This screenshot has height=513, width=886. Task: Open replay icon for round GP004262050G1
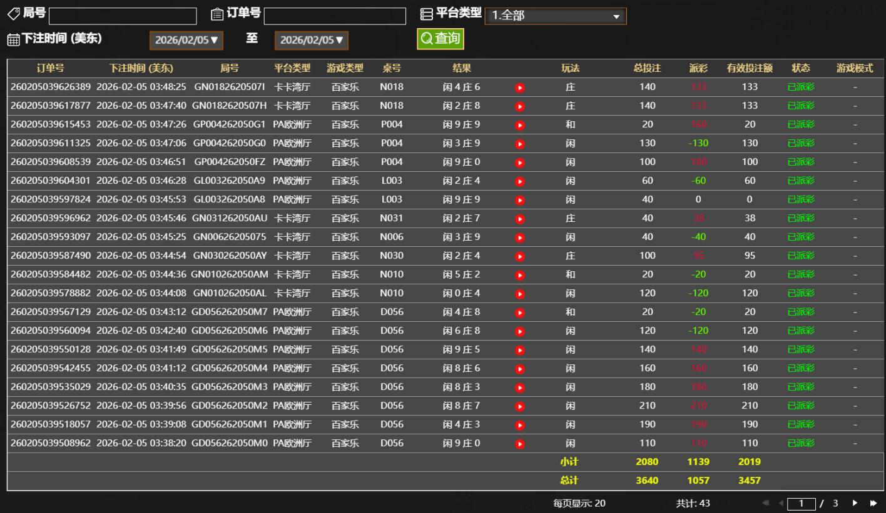[519, 125]
